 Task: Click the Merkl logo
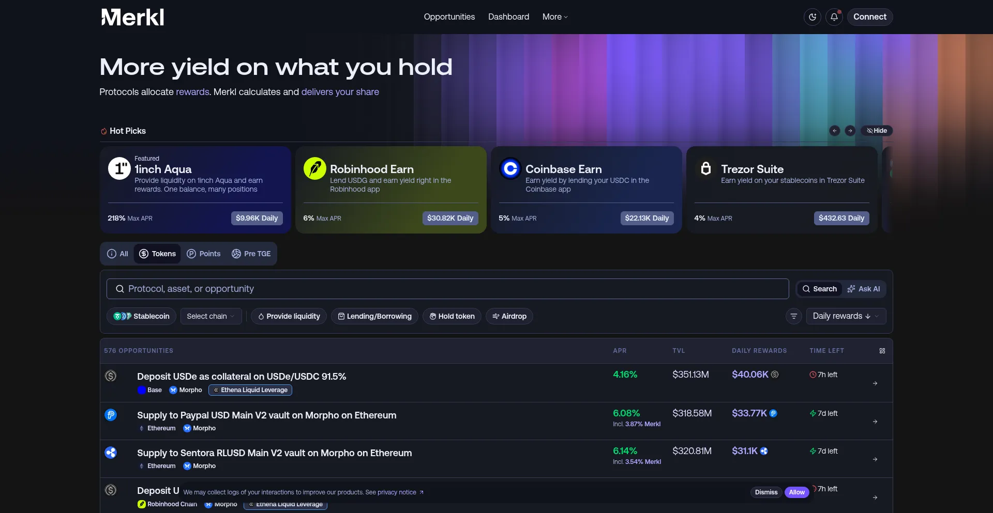coord(132,17)
